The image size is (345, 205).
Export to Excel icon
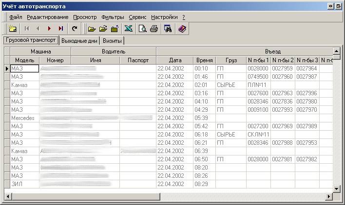tap(129, 29)
